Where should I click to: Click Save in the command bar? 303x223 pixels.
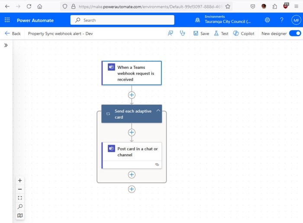point(201,33)
